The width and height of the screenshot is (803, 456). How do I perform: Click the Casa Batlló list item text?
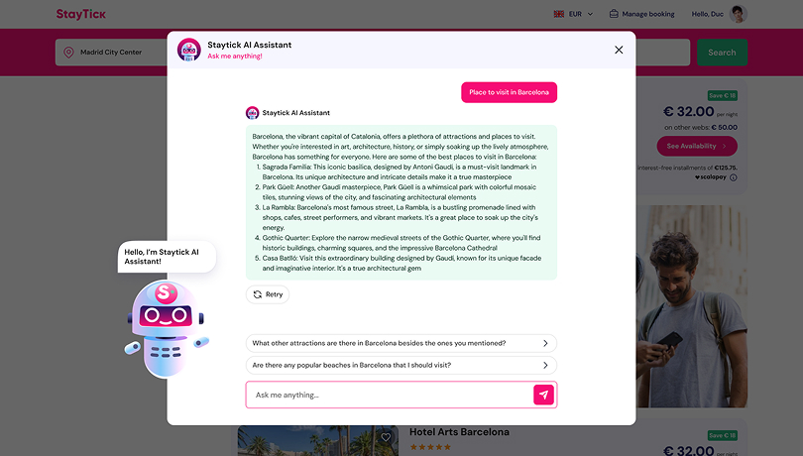pyautogui.click(x=401, y=263)
